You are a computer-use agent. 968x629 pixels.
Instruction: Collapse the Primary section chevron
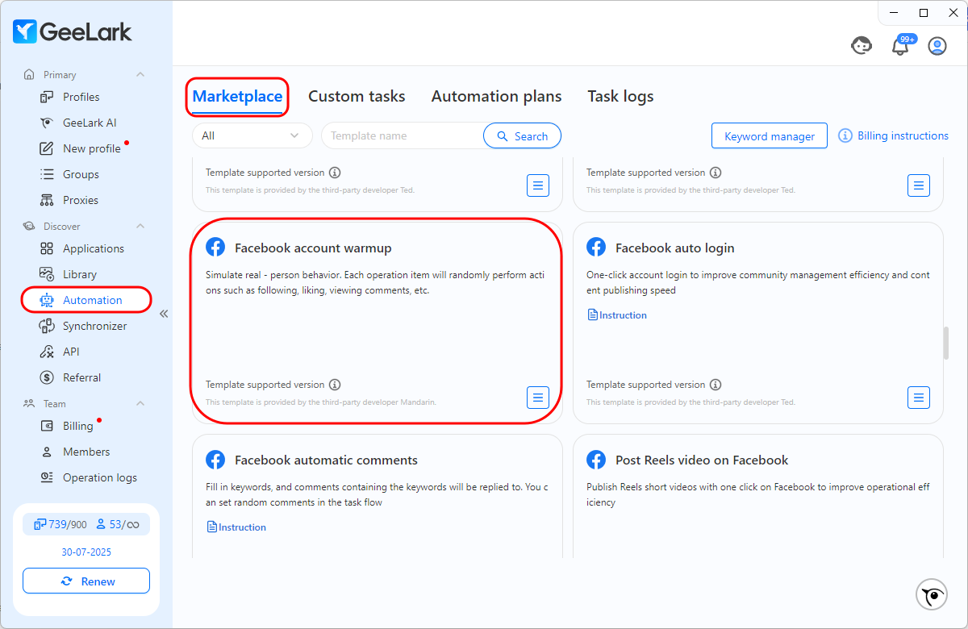point(140,75)
